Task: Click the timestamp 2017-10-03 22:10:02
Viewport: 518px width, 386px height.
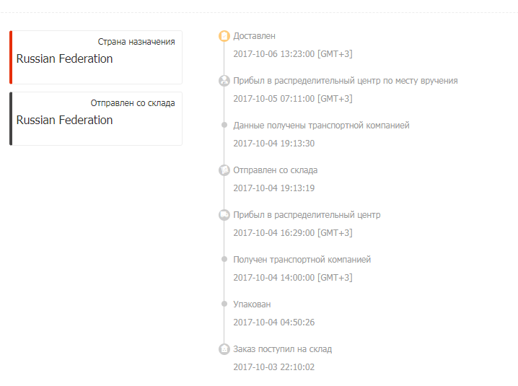Action: tap(274, 367)
